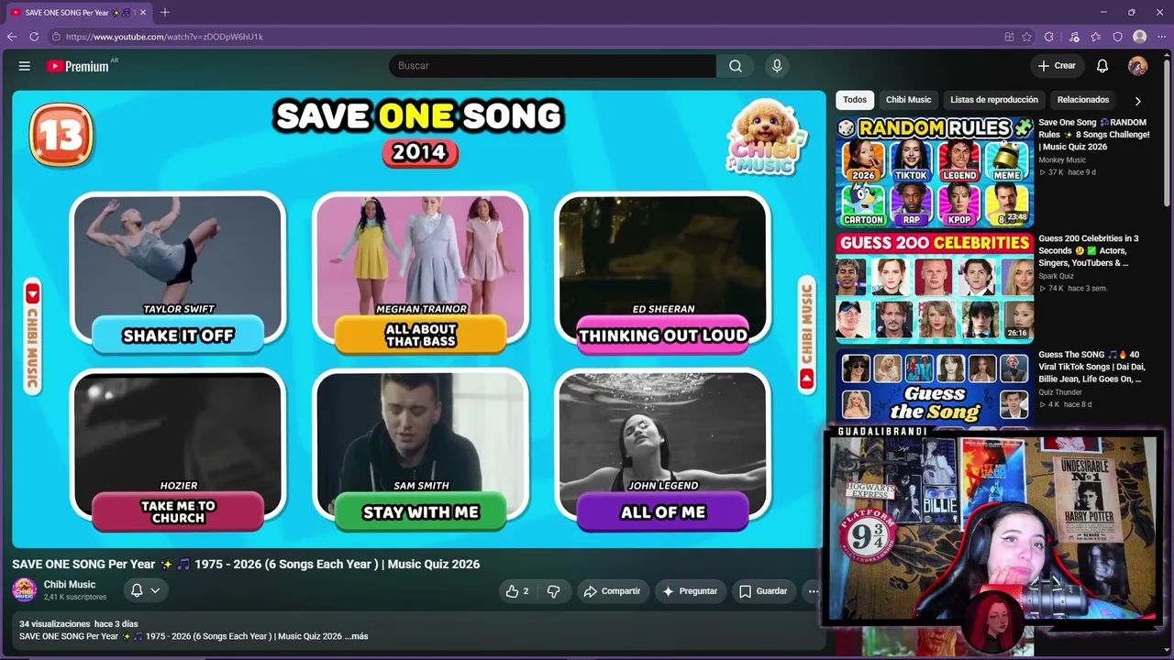Viewport: 1174px width, 660px height.
Task: Click '34 visualizaciones hace 3 días' text
Action: (x=79, y=624)
